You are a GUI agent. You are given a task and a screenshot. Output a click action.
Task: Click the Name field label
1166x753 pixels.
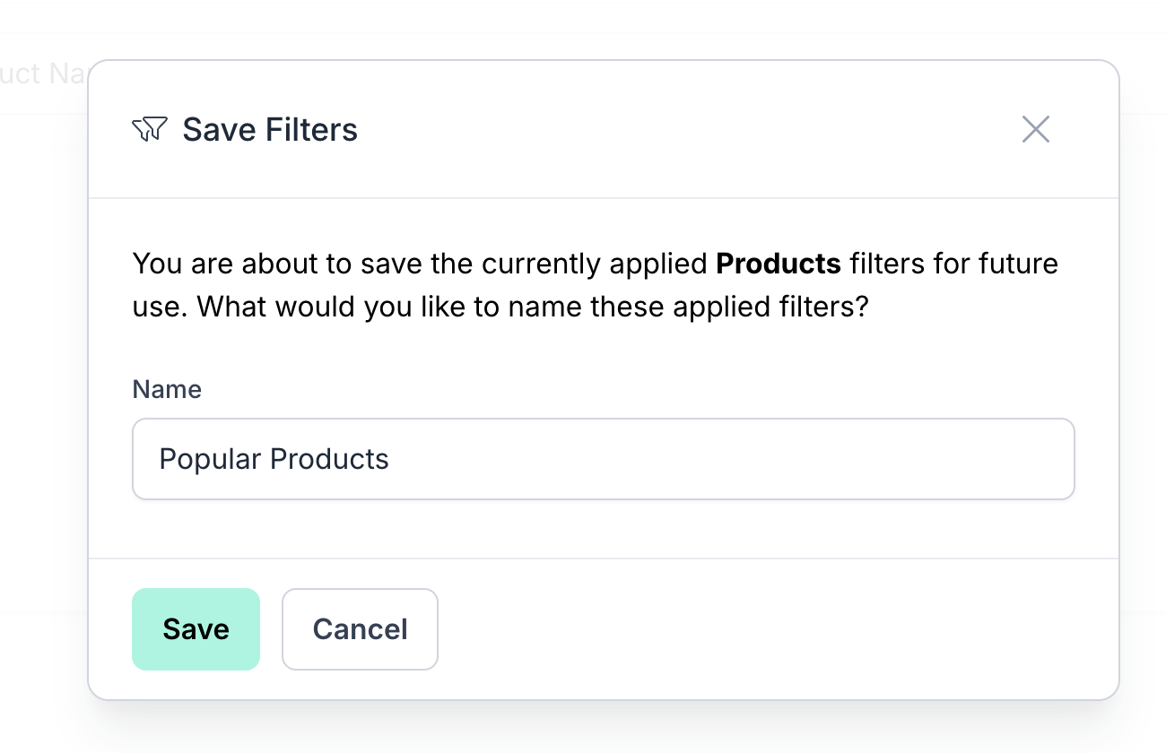pos(167,389)
